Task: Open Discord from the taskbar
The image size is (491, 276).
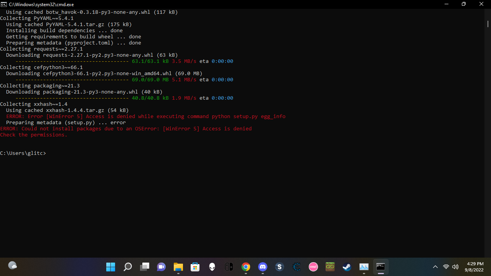Action: click(x=263, y=267)
